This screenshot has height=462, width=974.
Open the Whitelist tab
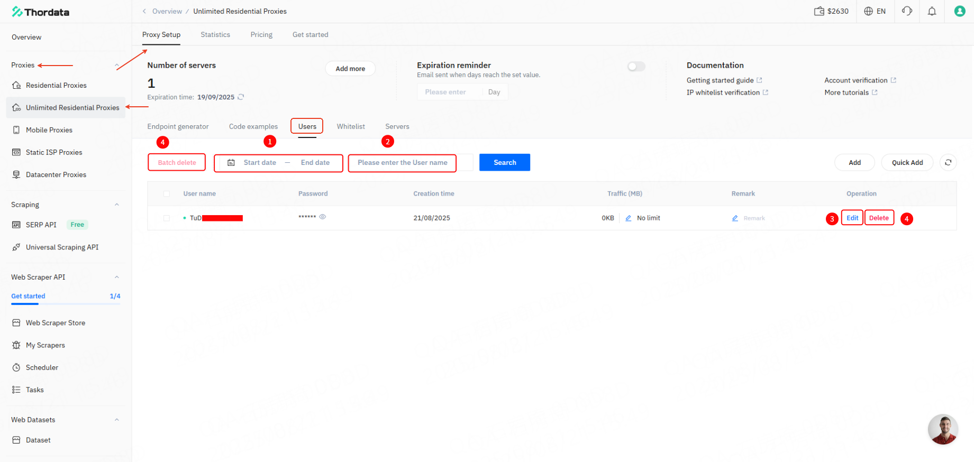point(351,126)
